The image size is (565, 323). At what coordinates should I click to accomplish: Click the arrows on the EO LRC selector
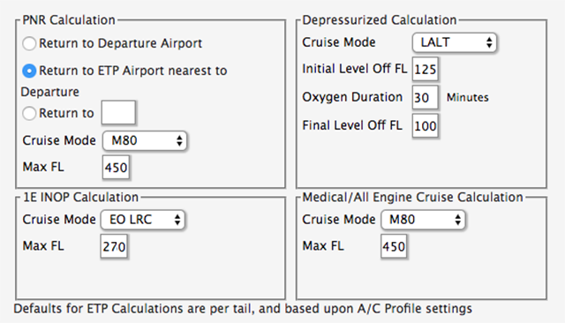[x=177, y=220]
